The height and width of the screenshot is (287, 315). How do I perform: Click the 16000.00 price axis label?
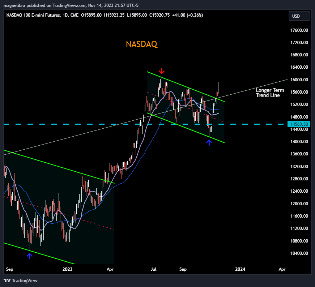coord(299,80)
